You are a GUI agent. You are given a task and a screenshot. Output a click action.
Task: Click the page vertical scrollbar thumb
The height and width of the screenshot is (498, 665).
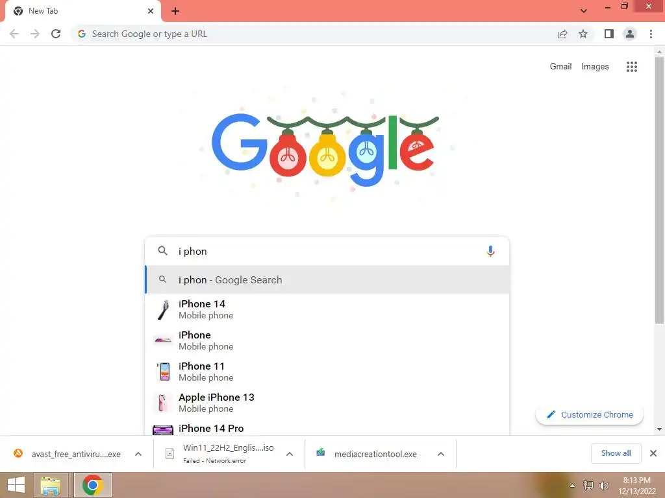coord(659,191)
